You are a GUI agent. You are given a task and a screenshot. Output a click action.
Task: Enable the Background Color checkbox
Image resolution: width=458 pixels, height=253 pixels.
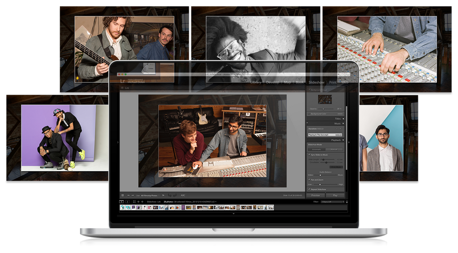pos(309,114)
